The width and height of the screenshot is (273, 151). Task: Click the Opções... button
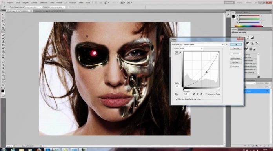tap(236, 62)
